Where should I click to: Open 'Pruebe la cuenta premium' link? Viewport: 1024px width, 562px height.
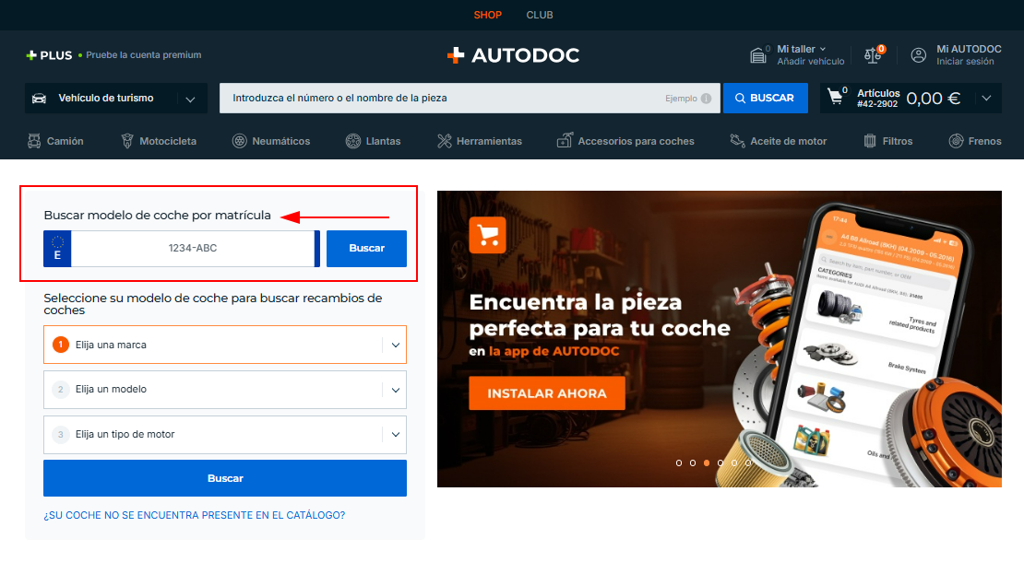pos(144,54)
